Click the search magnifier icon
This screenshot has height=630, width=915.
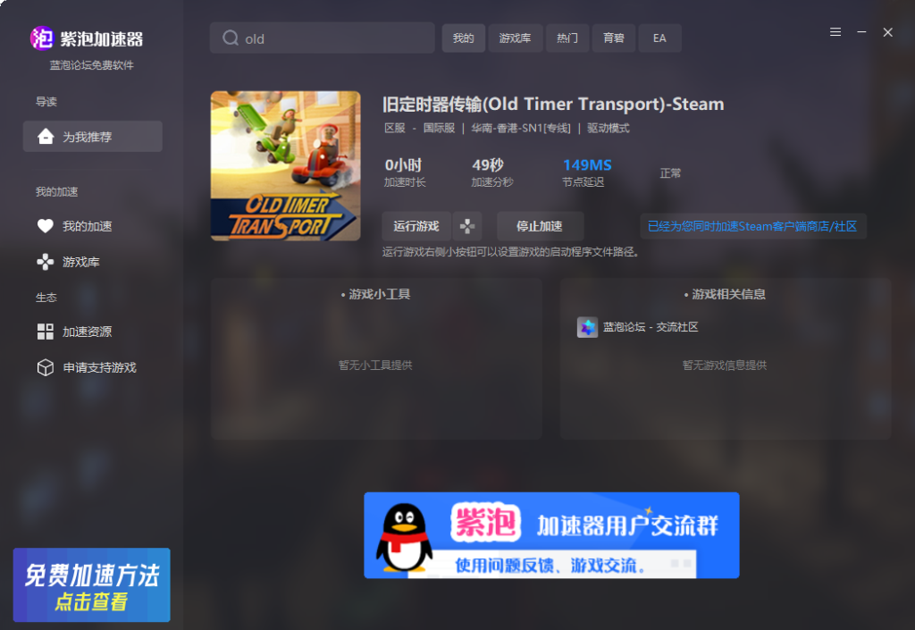pos(231,38)
